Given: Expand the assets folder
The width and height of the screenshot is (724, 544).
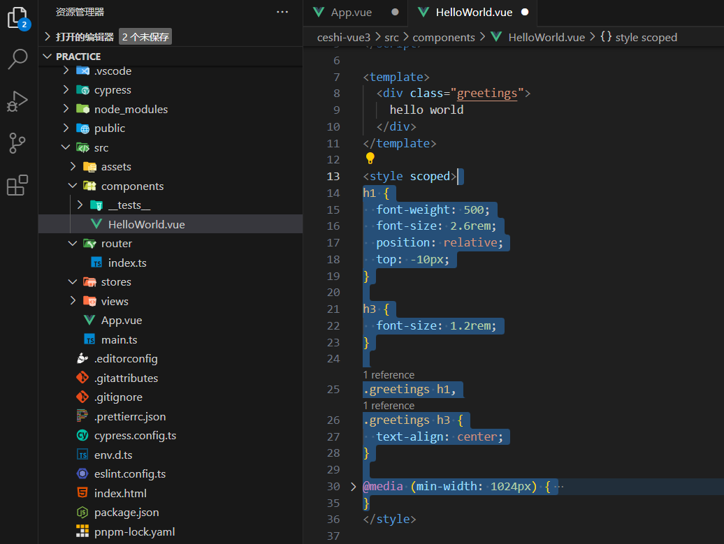Looking at the screenshot, I should click(73, 167).
